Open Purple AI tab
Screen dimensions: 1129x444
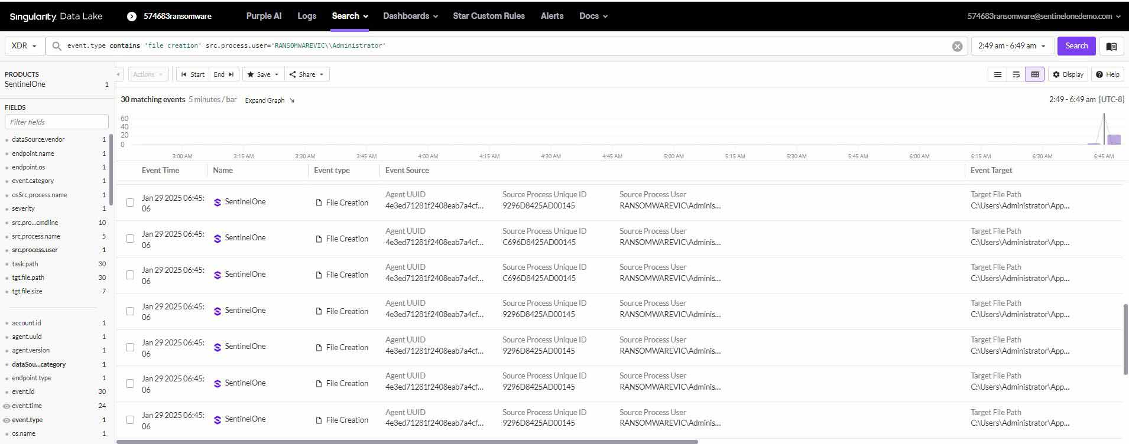pos(264,16)
